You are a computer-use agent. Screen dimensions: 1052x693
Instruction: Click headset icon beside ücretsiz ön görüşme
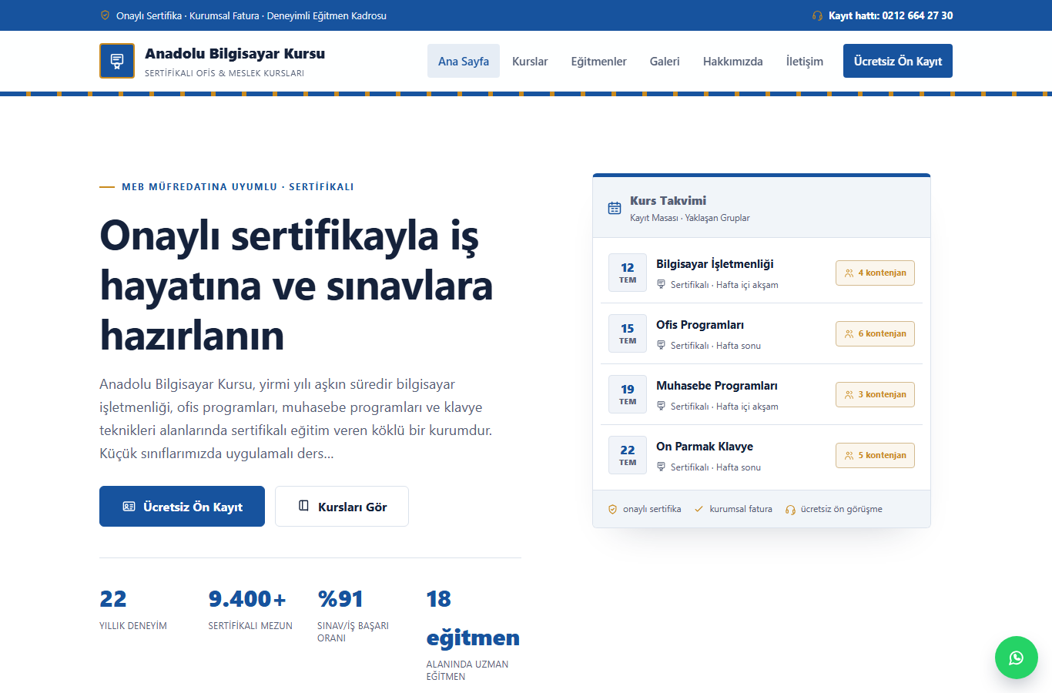790,509
